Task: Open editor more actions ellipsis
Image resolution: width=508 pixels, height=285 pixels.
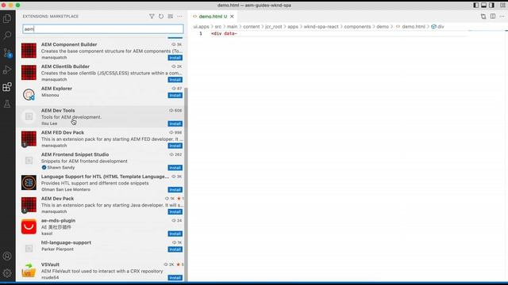Action: [502, 16]
